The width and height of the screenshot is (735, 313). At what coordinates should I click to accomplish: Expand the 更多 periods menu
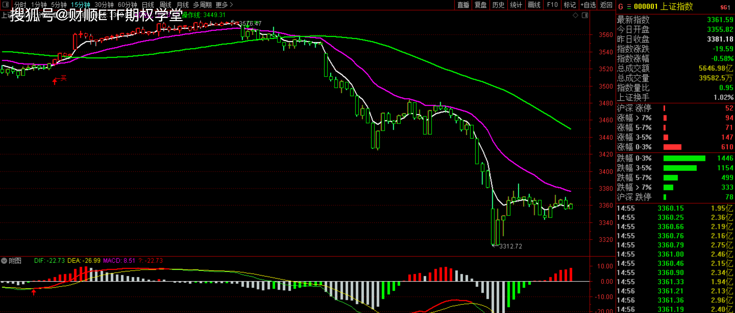pyautogui.click(x=224, y=5)
